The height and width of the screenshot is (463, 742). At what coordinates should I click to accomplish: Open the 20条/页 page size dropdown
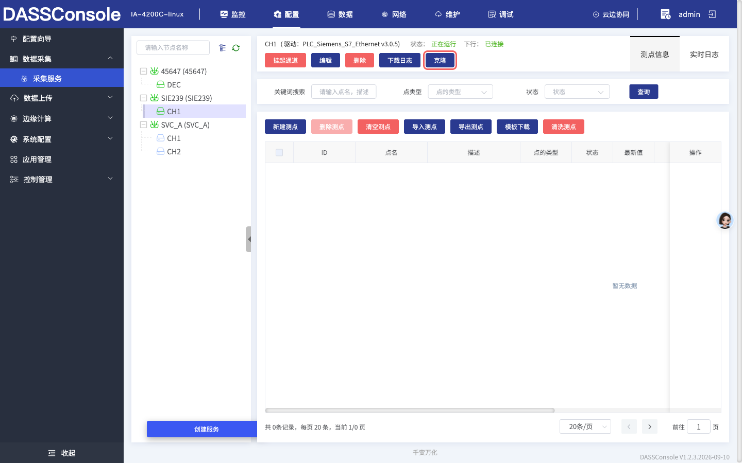click(x=585, y=426)
